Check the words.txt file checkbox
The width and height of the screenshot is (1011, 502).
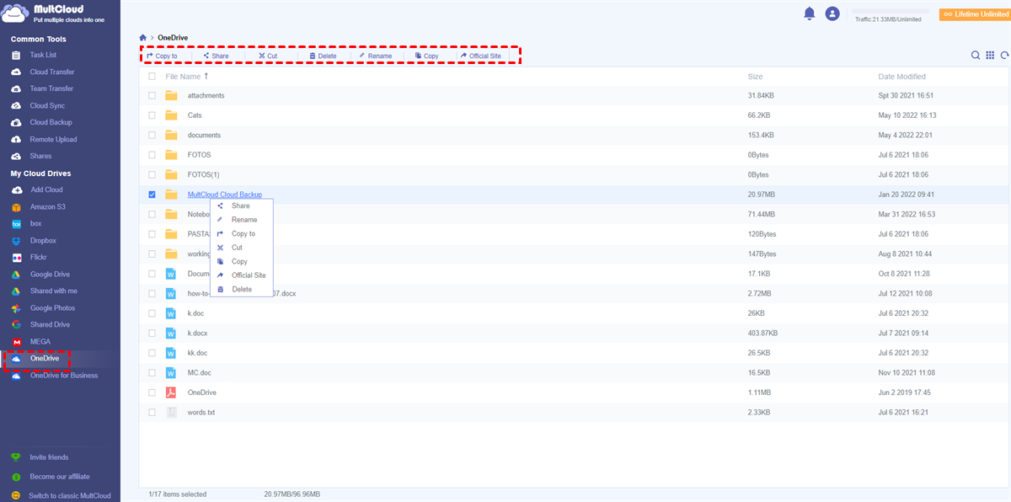point(152,413)
